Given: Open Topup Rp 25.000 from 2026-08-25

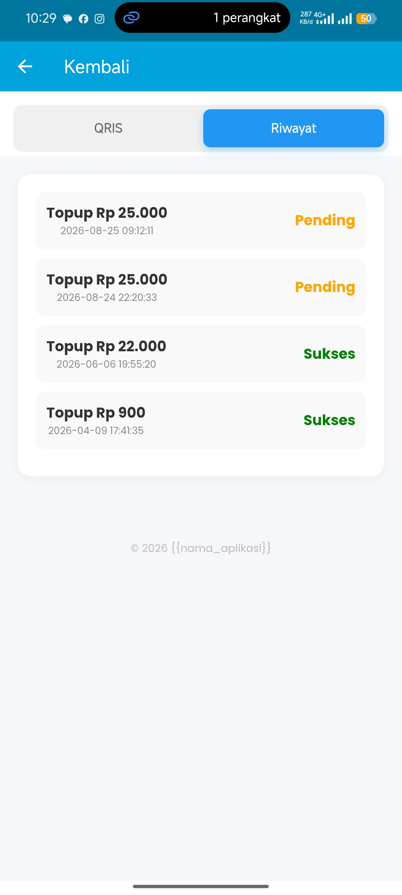Looking at the screenshot, I should point(201,221).
